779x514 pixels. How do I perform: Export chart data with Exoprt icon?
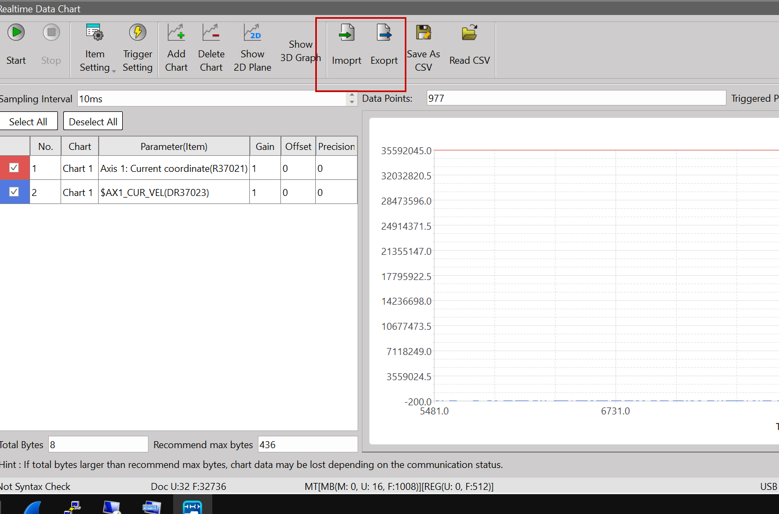(x=384, y=34)
